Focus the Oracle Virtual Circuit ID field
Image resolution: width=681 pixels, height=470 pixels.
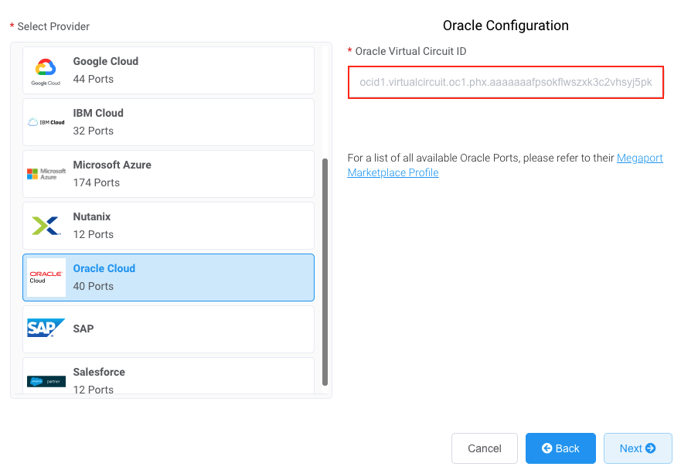tap(506, 83)
